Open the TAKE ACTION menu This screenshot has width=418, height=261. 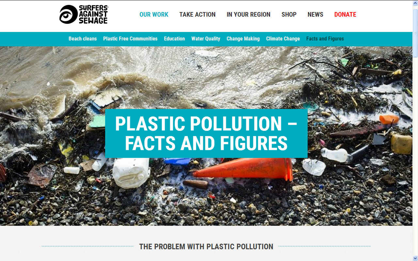(197, 14)
